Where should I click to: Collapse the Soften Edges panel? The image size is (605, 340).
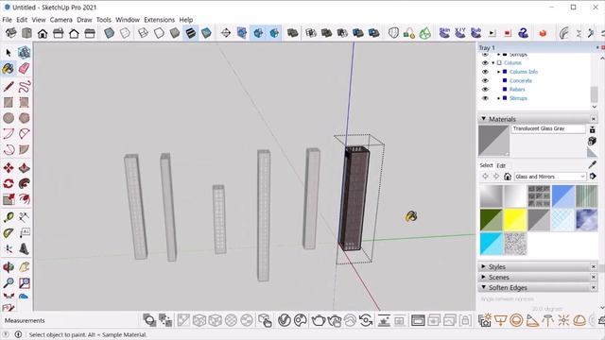(x=483, y=287)
